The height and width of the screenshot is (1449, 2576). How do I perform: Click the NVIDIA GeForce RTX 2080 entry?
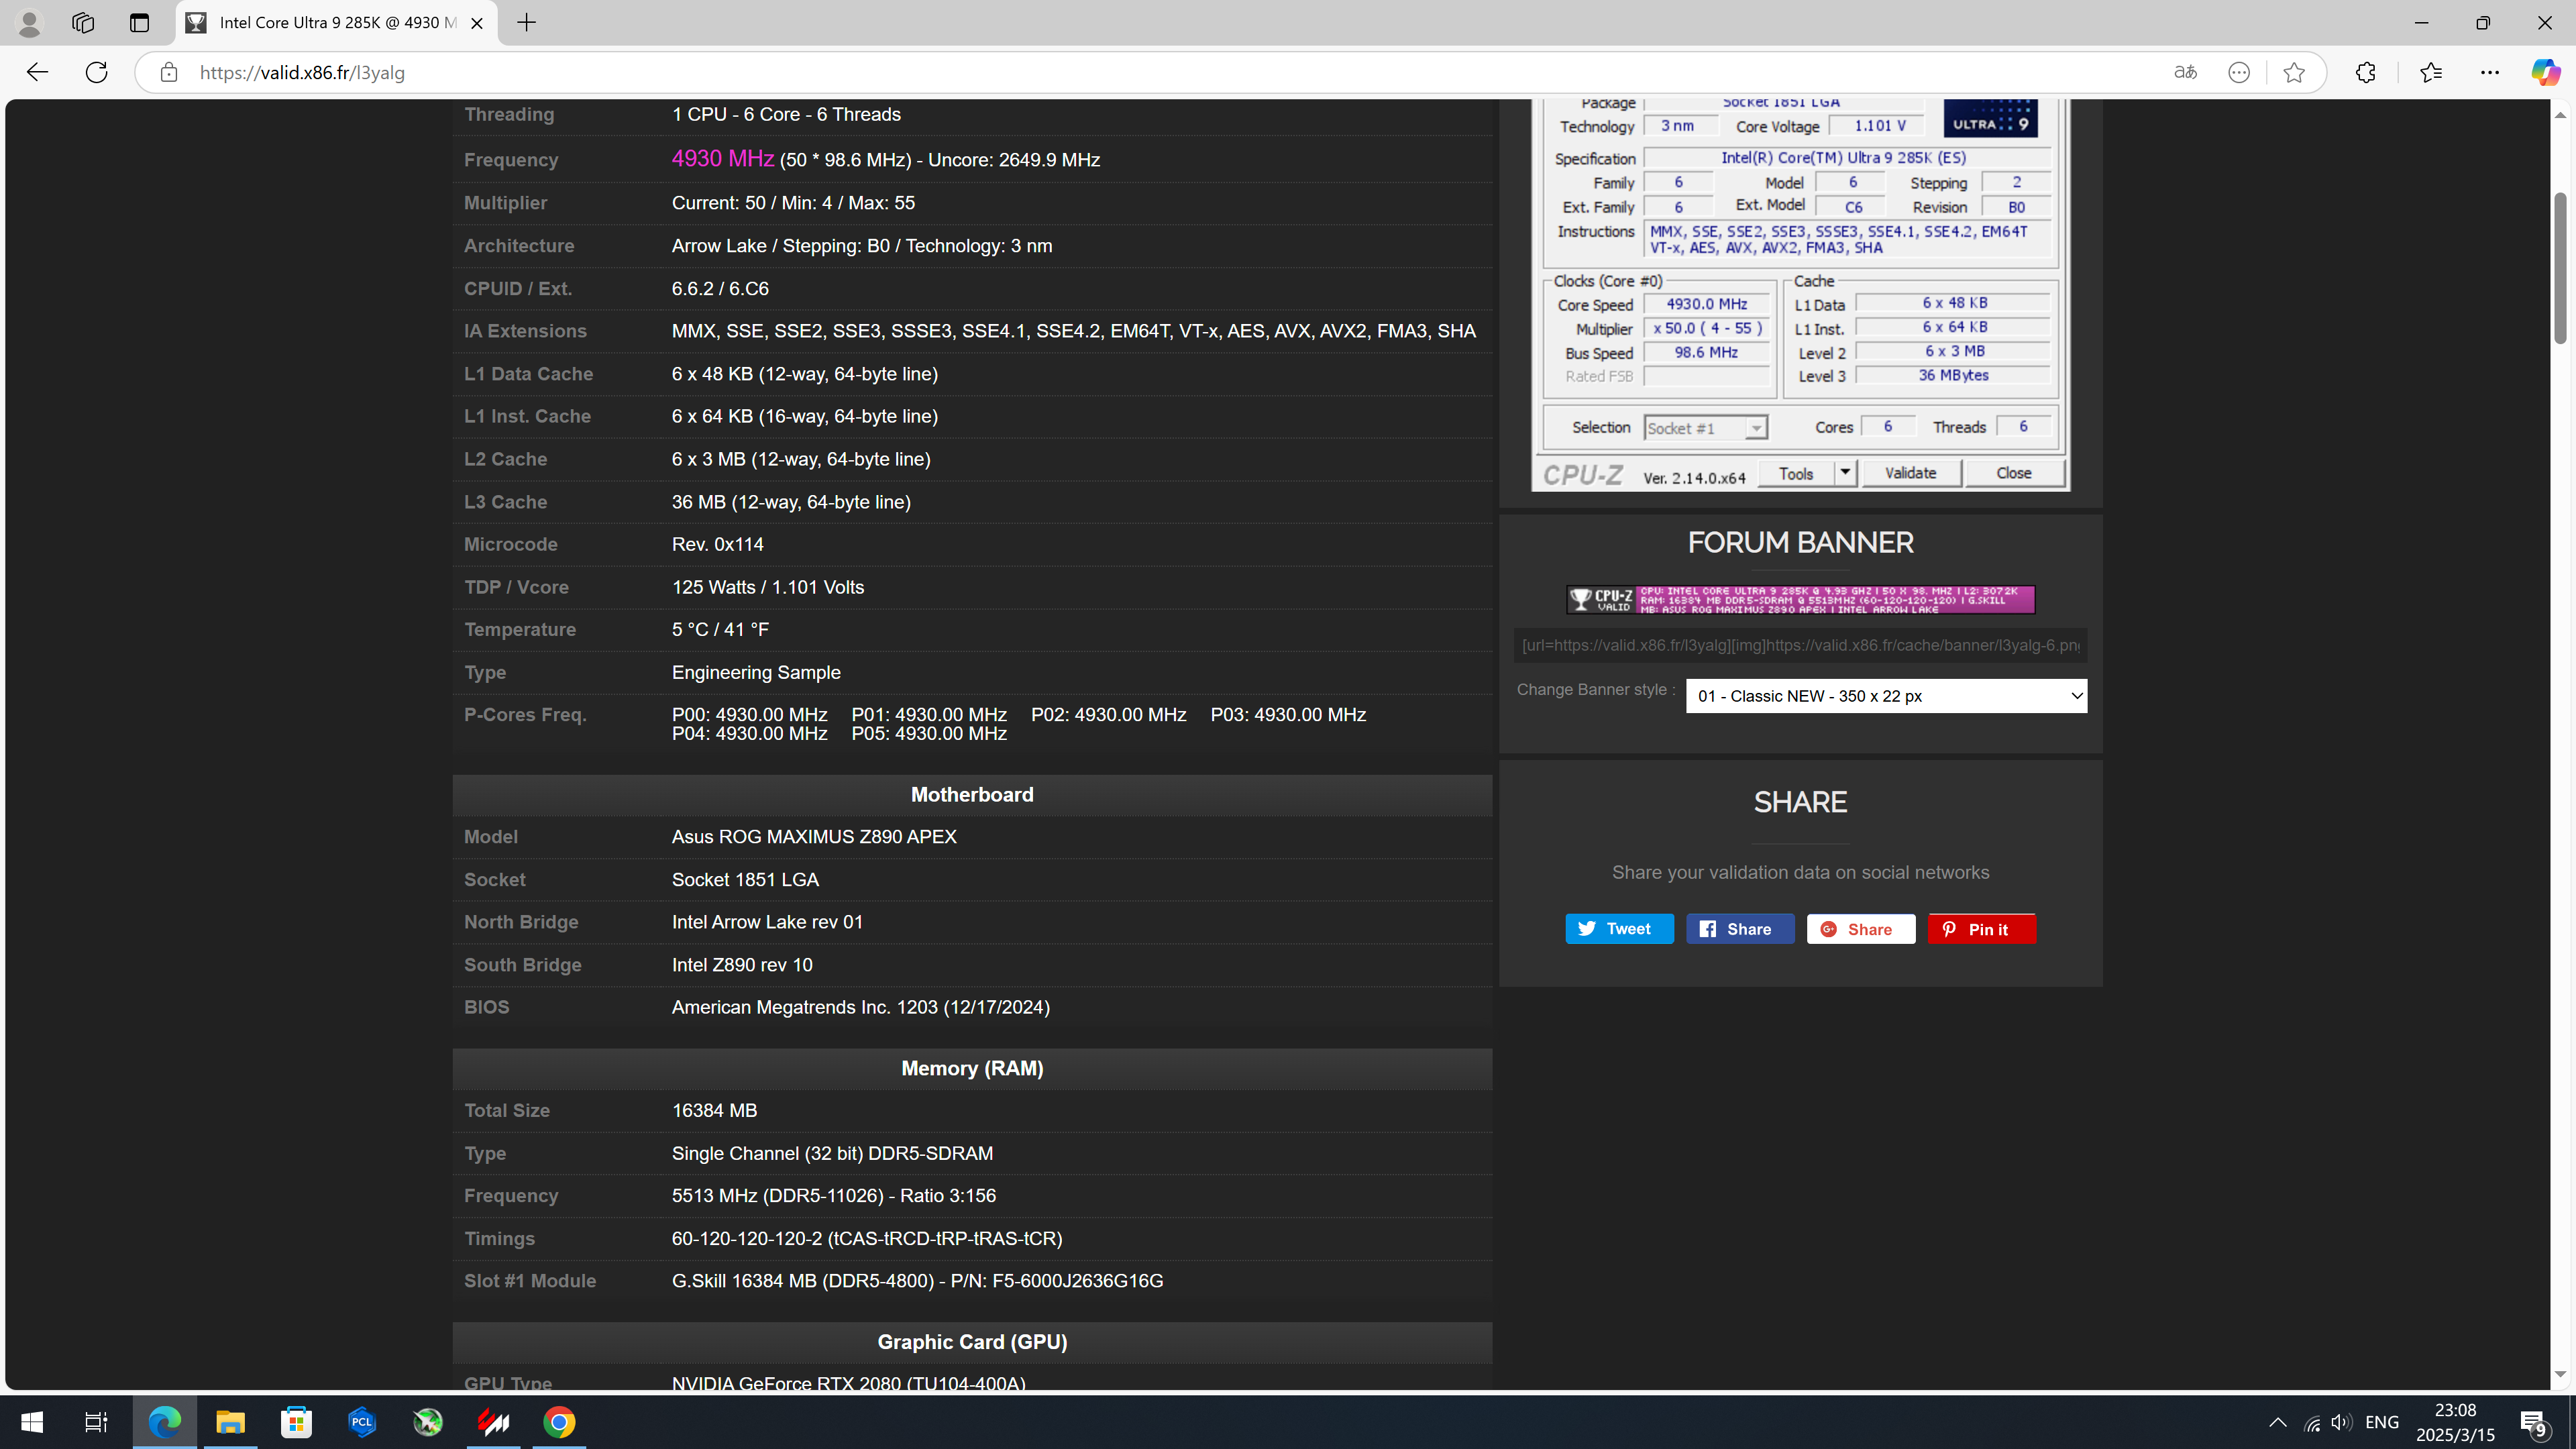(x=848, y=1383)
